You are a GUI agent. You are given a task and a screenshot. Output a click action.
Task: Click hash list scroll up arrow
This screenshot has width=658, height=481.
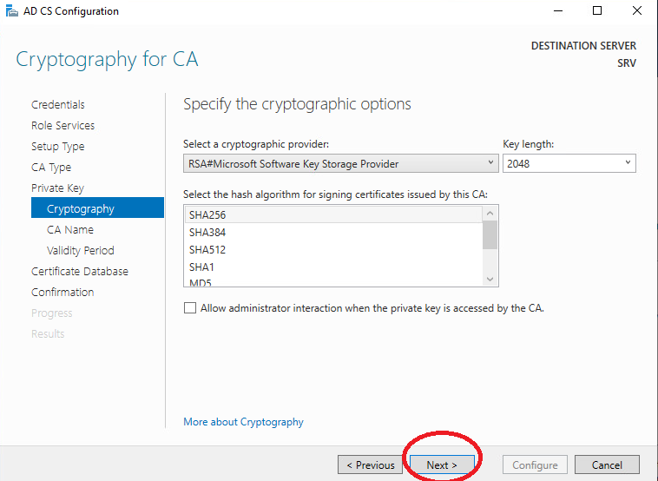490,214
